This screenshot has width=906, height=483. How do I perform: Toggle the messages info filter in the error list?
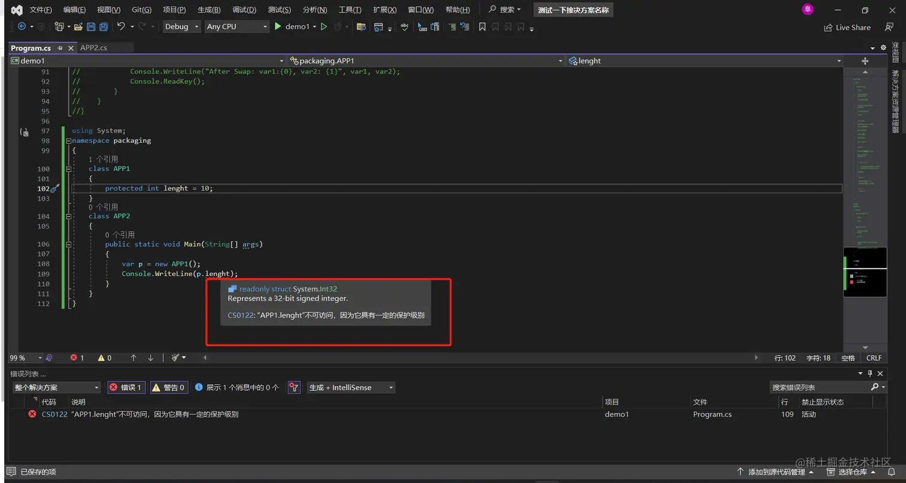(237, 387)
